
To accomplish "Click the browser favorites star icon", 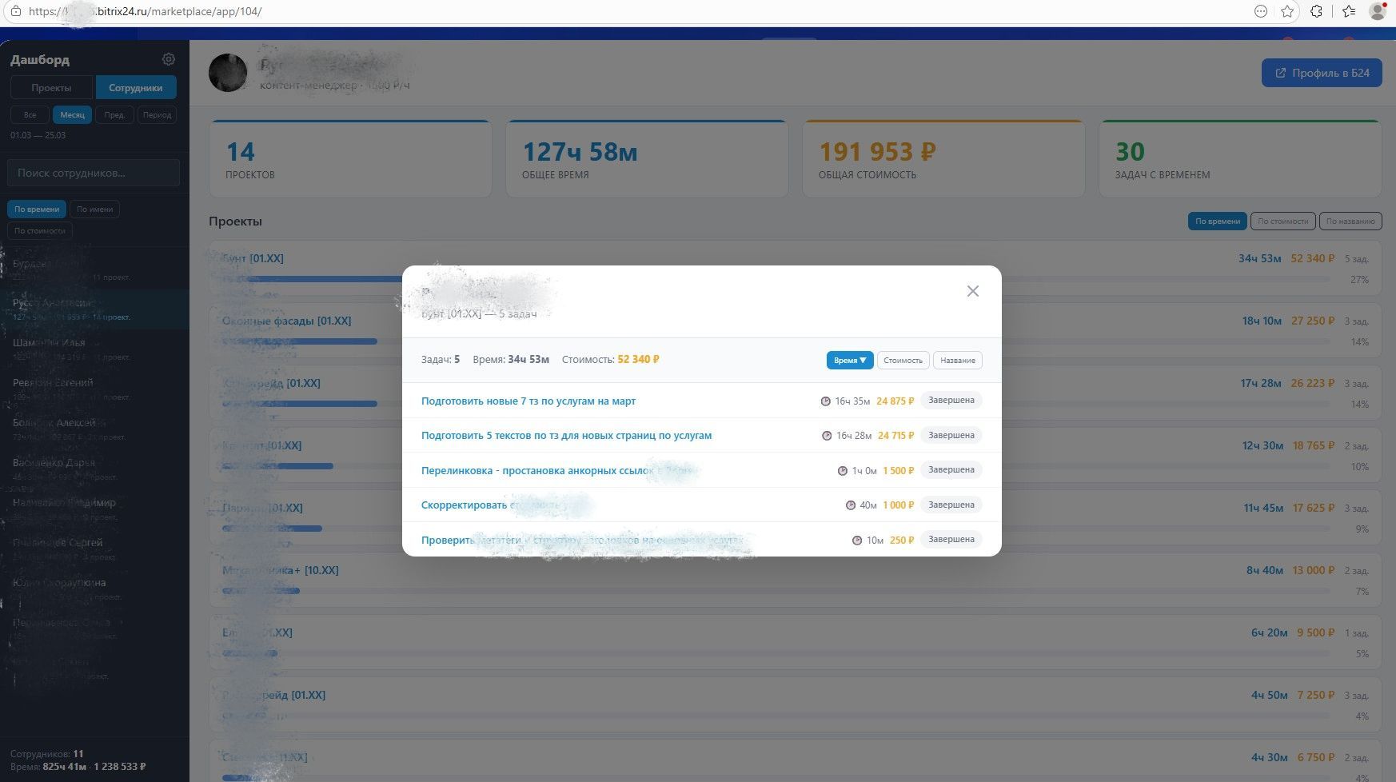I will (x=1287, y=11).
